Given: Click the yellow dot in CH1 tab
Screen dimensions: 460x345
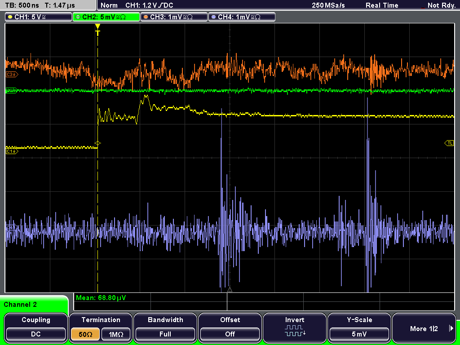Looking at the screenshot, I should pos(10,17).
